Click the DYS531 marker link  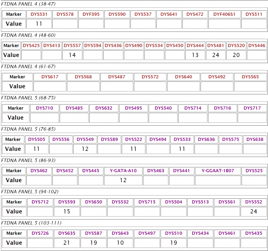39,14
